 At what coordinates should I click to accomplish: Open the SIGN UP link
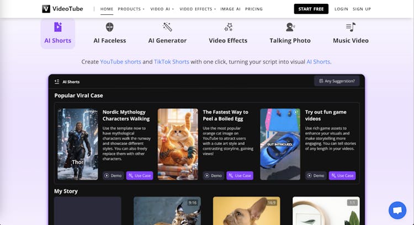pos(362,9)
